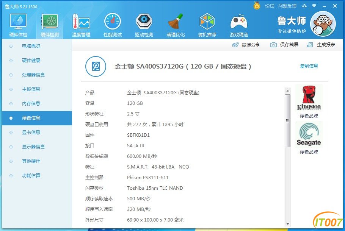Click the Weibo icon for 微博分享
The width and height of the screenshot is (345, 231).
pos(235,45)
